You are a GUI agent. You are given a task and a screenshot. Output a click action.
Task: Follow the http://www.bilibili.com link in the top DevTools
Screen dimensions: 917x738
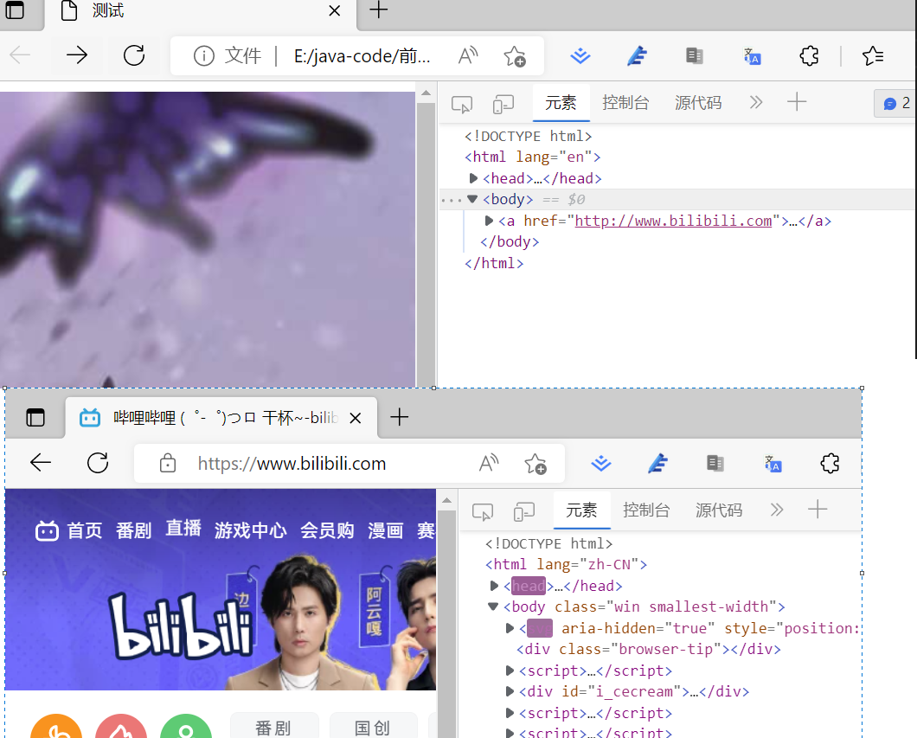673,221
